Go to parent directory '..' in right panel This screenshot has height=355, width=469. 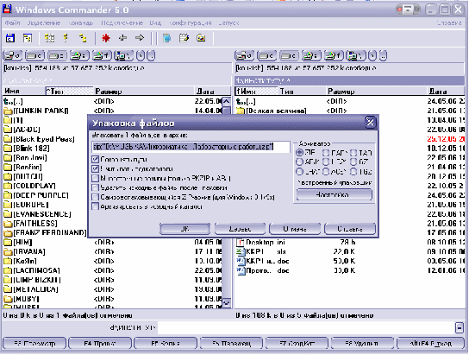[383, 55]
